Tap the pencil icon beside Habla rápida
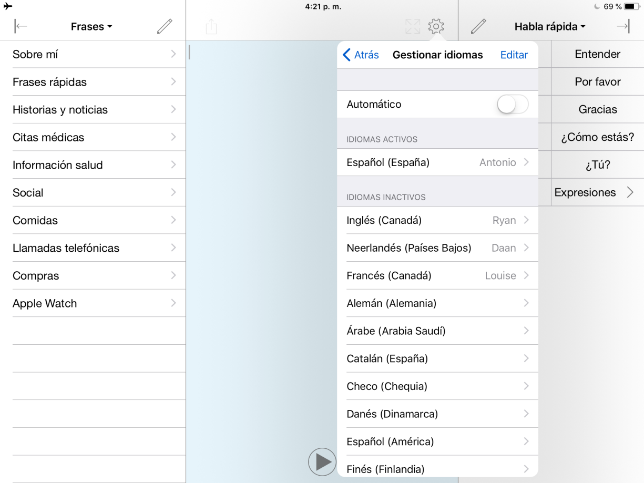644x483 pixels. [478, 26]
